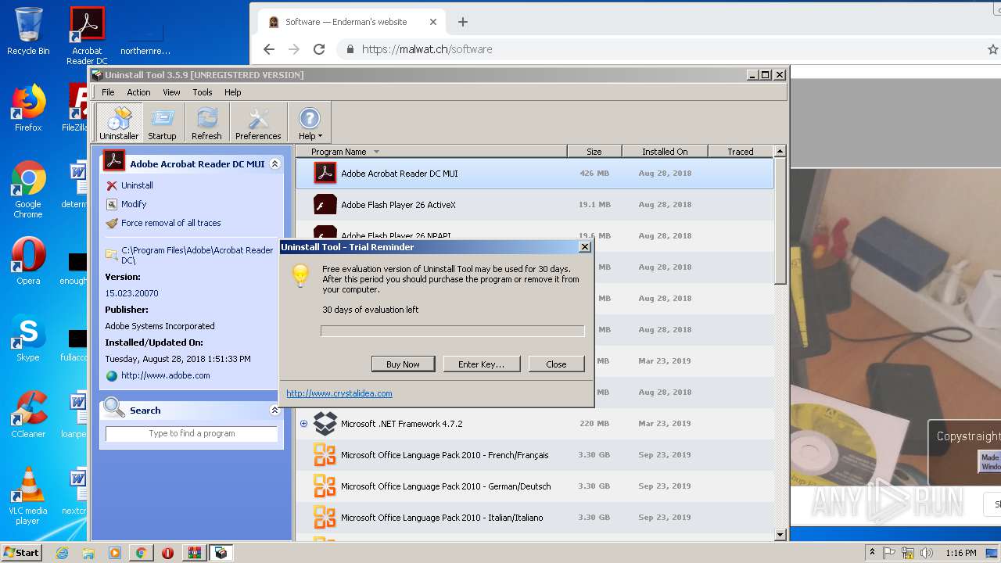
Task: Close the Trial Reminder dialog via X
Action: click(x=584, y=246)
